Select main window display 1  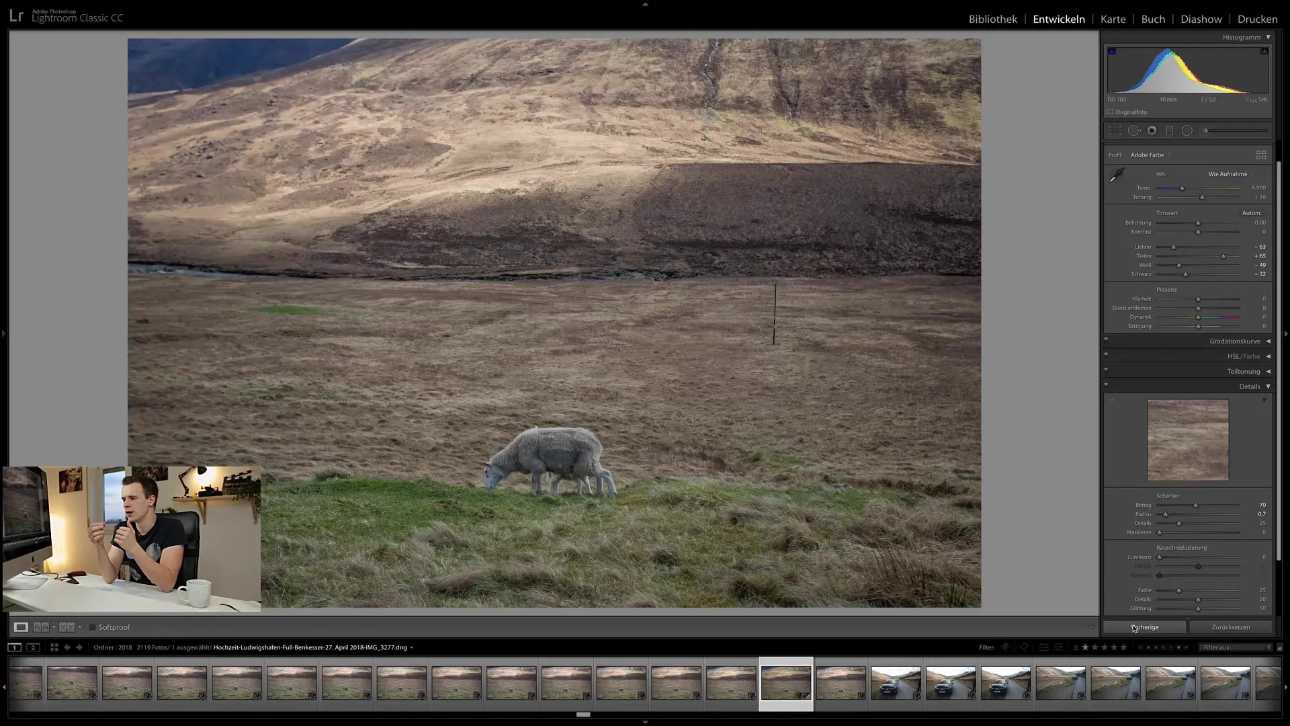point(14,647)
